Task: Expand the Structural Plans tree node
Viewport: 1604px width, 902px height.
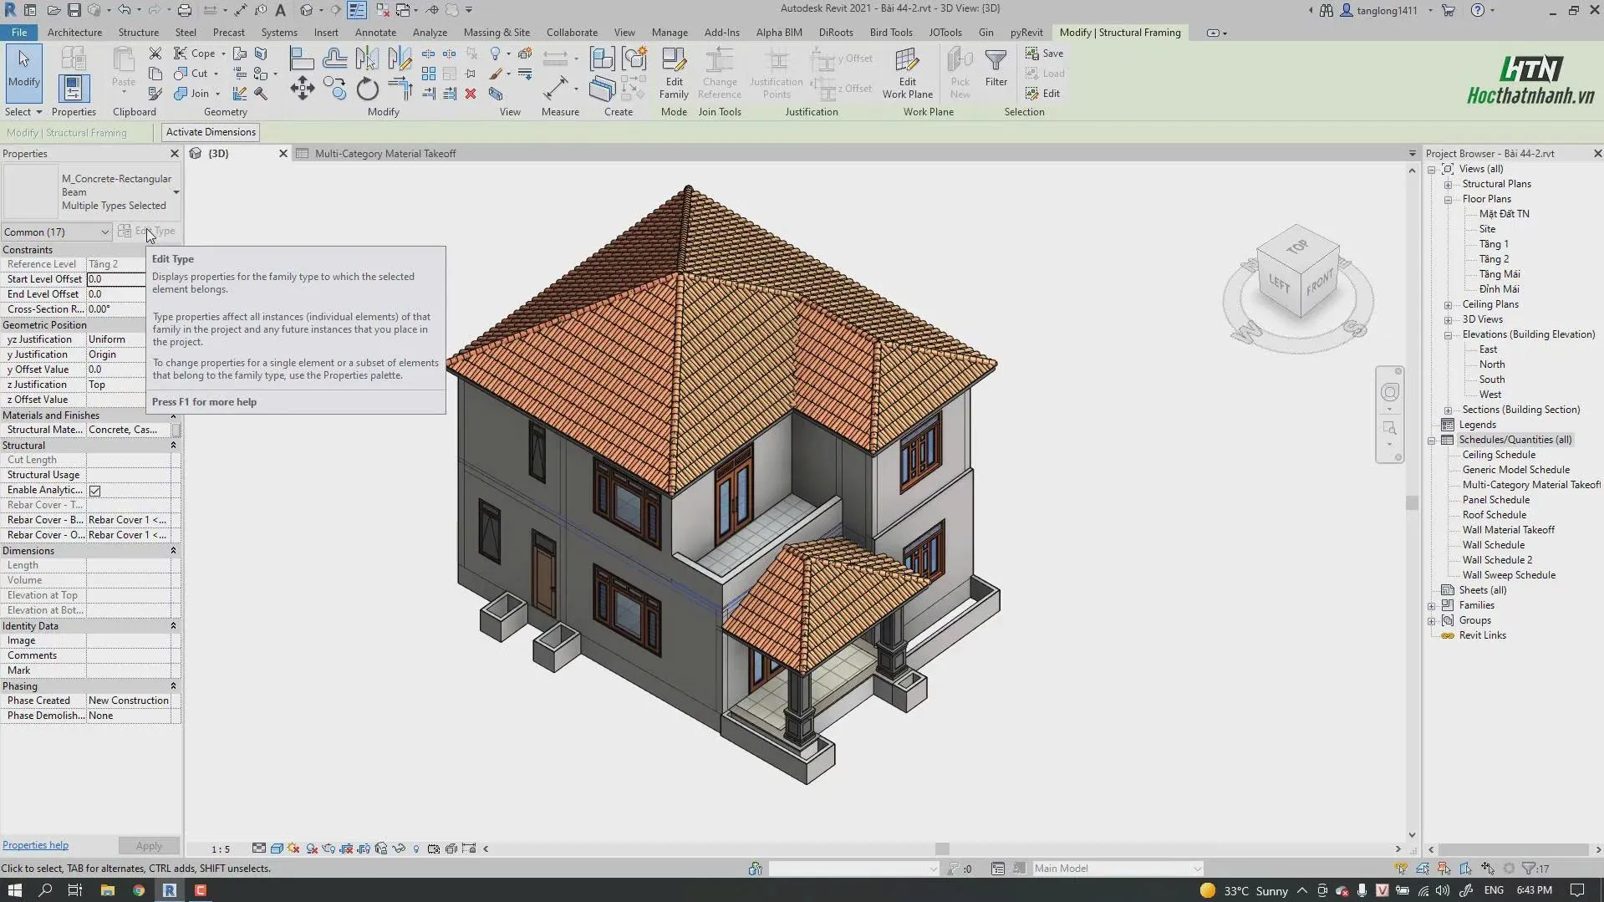Action: tap(1448, 185)
